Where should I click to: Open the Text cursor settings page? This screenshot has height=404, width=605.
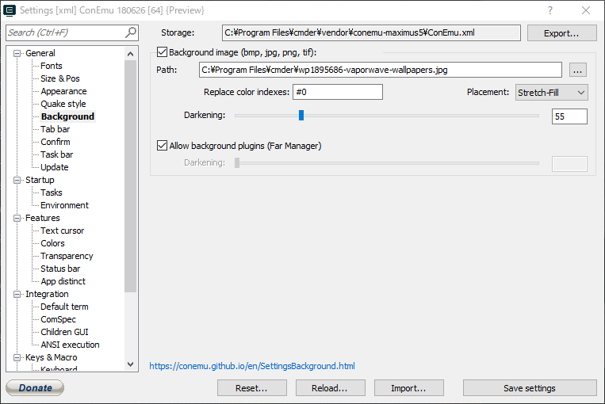click(x=62, y=231)
